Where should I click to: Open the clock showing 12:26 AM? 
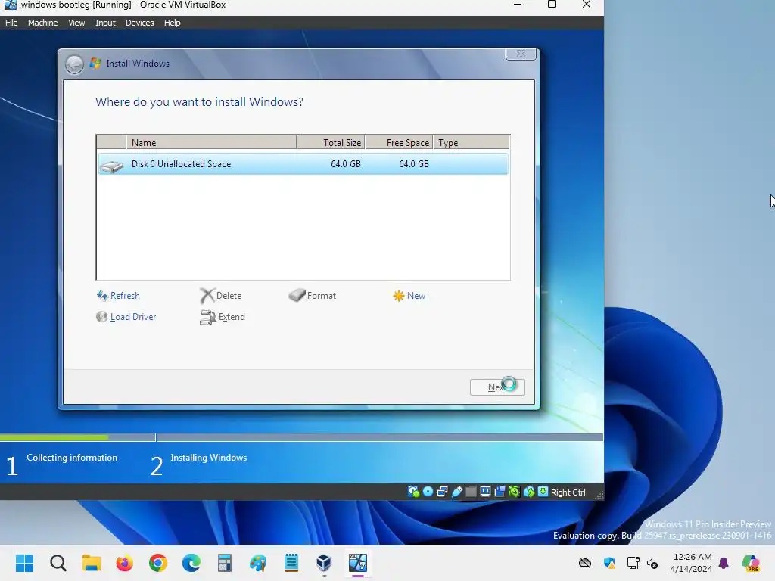(x=691, y=563)
